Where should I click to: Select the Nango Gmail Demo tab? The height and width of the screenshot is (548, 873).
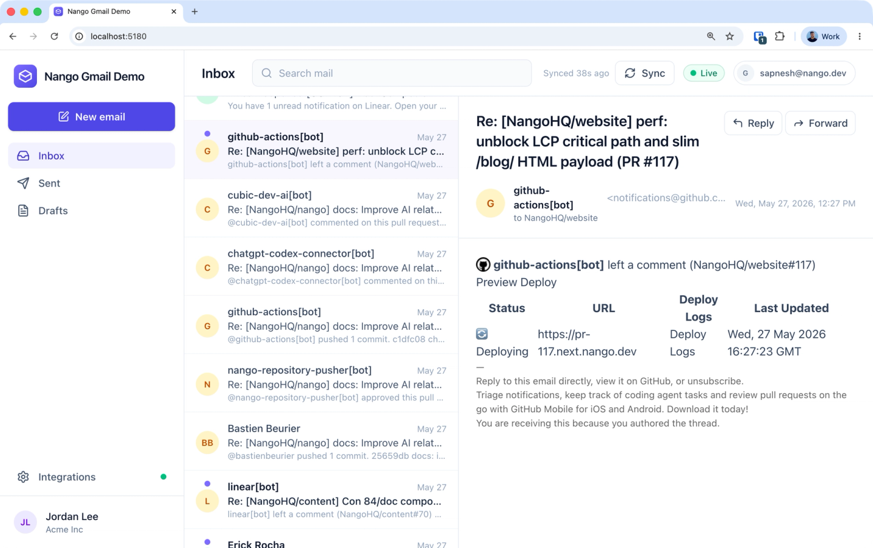[x=115, y=12]
